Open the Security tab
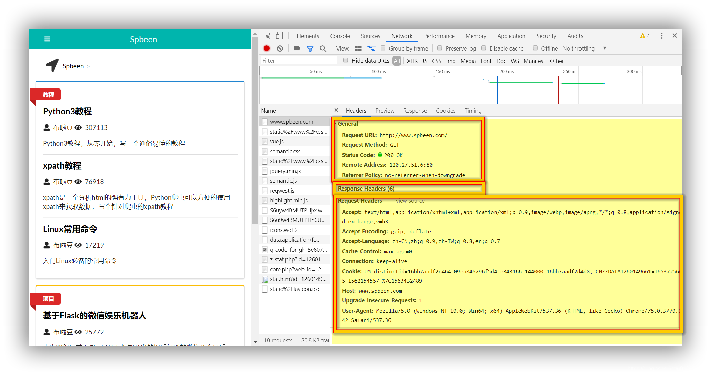The height and width of the screenshot is (375, 711). click(x=546, y=36)
